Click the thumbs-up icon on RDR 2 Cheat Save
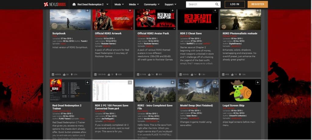312x140 pixels. point(192,74)
